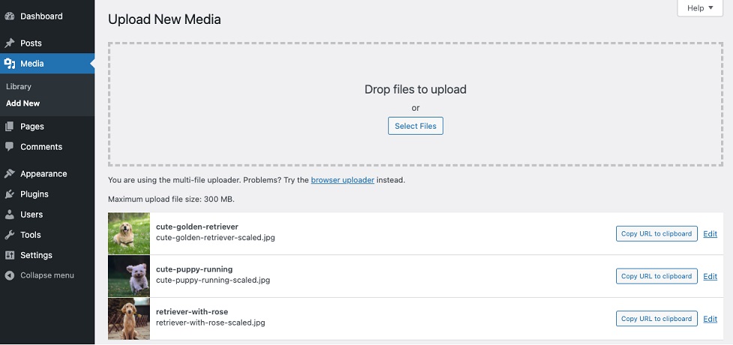Expand the Help dropdown tab
Viewport: 733px width, 345px height.
700,8
